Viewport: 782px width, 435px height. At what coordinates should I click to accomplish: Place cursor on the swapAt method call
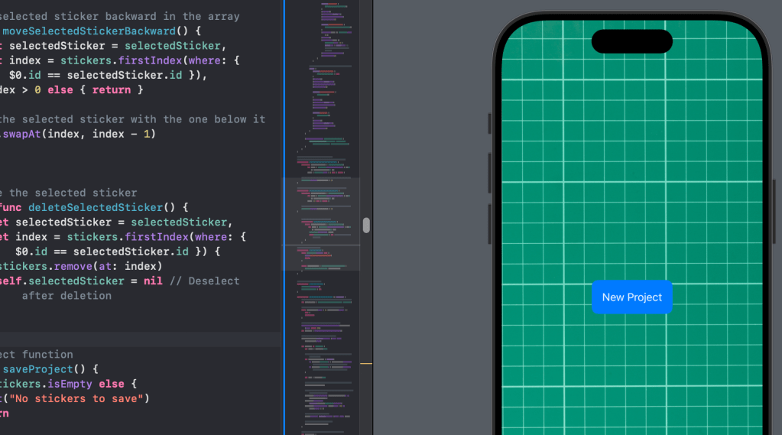[x=22, y=134]
